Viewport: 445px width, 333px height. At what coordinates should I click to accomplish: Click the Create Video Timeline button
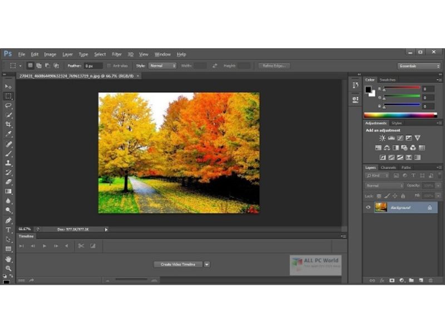(x=178, y=265)
